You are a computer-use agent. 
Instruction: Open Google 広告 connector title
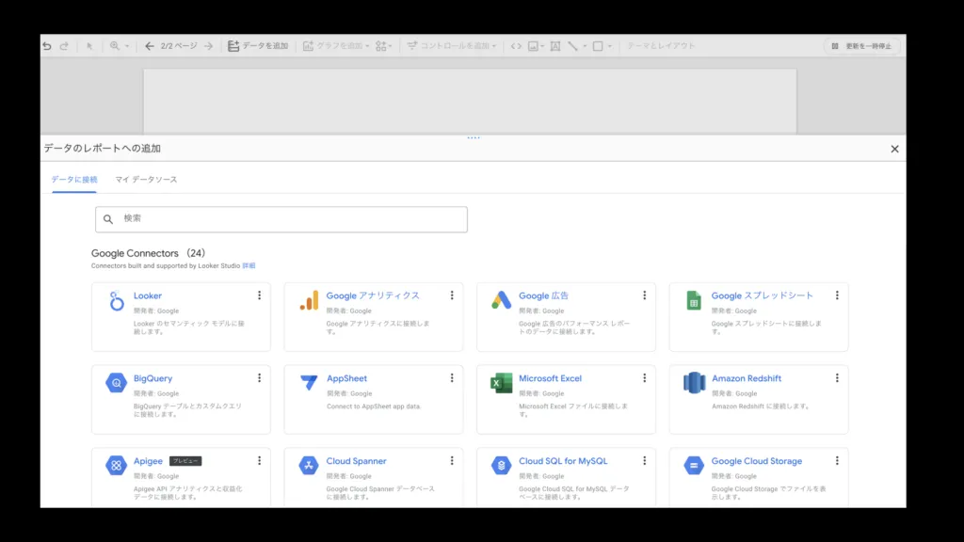[543, 295]
